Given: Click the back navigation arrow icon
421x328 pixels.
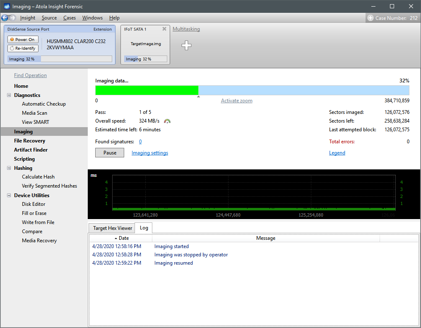Looking at the screenshot, I should 5,18.
